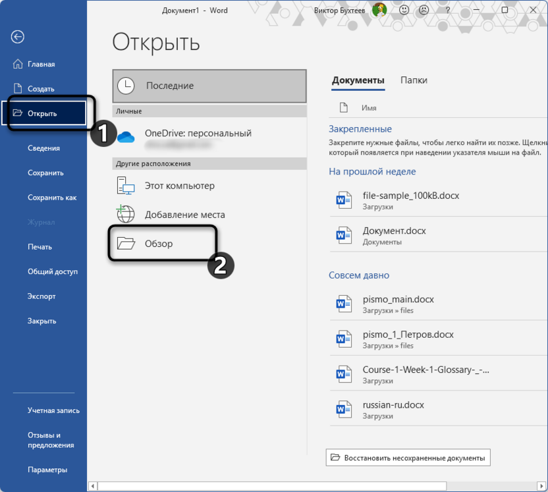The width and height of the screenshot is (548, 492).
Task: Click the Закрепленные group heading
Action: pos(360,129)
